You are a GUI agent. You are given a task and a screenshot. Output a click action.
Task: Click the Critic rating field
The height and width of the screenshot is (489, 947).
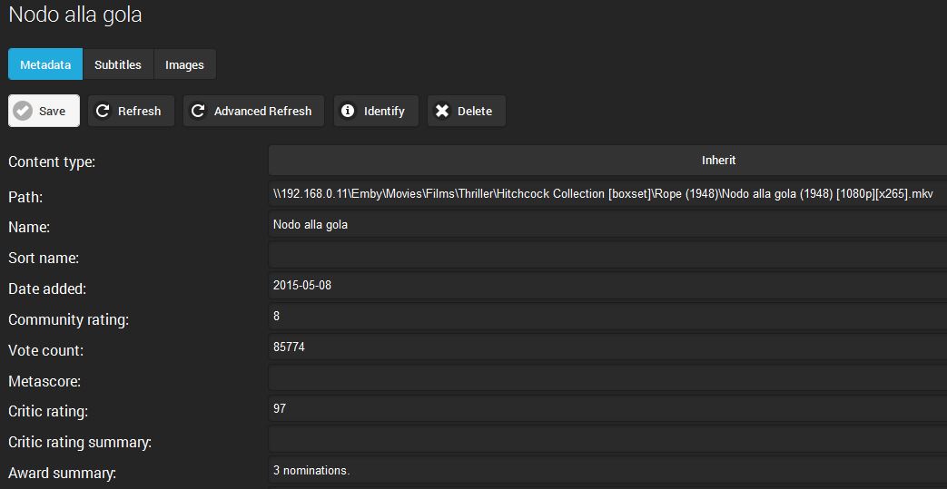607,409
